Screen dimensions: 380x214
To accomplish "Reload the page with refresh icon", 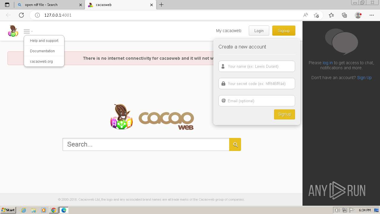I will [x=21, y=15].
